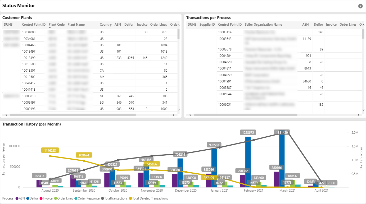
Task: Click Customer Plants scroll down arrow
Action: 179,110
